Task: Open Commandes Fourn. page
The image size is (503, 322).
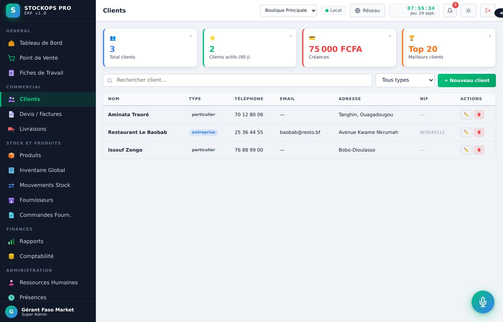Action: pyautogui.click(x=48, y=215)
